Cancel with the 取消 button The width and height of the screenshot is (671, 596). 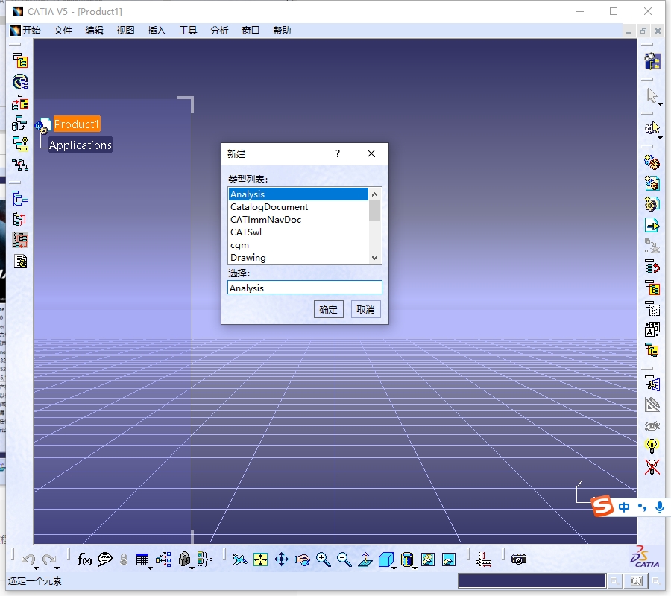coord(366,309)
